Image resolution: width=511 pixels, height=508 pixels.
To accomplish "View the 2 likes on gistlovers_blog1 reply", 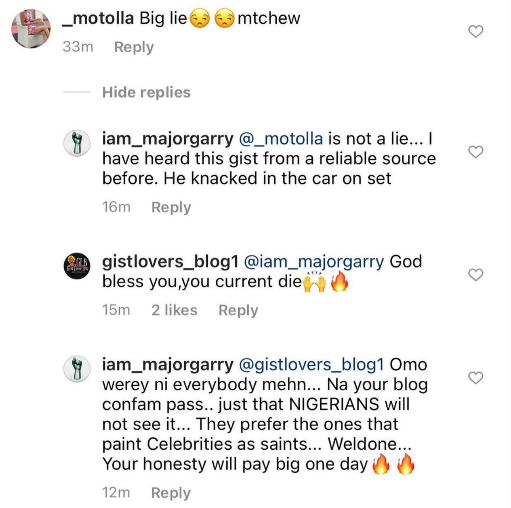I will coord(174,310).
